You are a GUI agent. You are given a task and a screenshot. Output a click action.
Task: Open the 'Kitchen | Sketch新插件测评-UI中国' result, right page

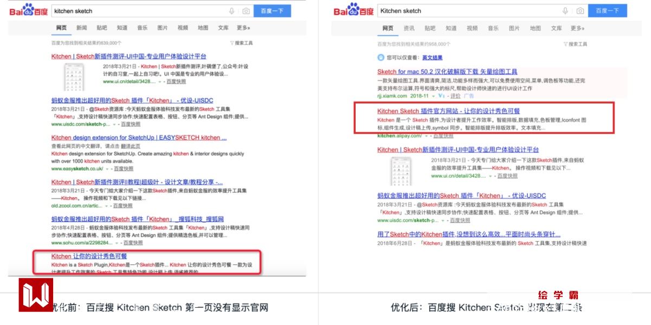click(458, 149)
